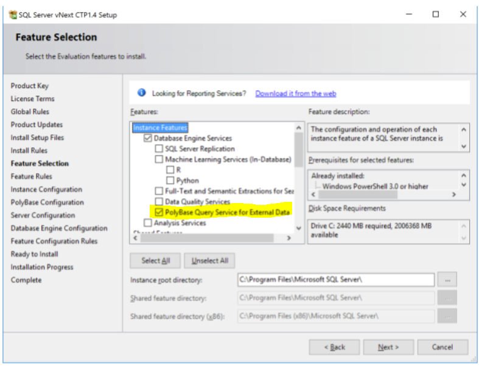This screenshot has width=479, height=366.
Task: Check Machine Learning Services (In-Database)
Action: (159, 159)
